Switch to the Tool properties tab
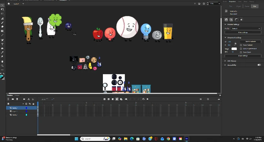The height and width of the screenshot is (142, 264). point(231,6)
